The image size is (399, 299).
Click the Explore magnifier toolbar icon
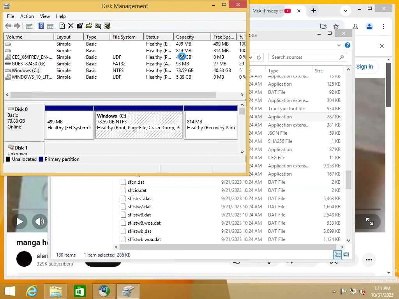98,26
